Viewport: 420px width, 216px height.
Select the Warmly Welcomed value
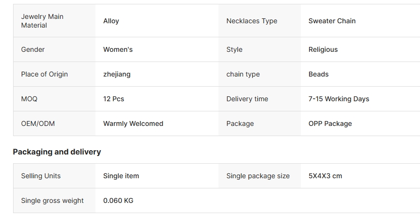click(133, 123)
